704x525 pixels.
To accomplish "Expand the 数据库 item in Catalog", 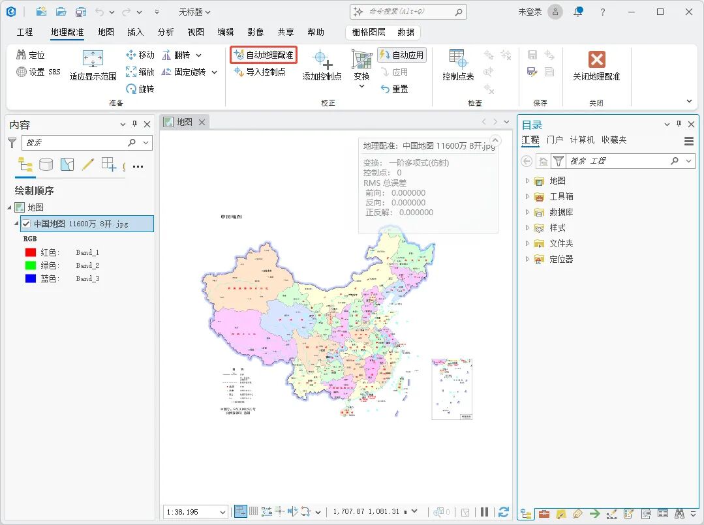I will 528,212.
